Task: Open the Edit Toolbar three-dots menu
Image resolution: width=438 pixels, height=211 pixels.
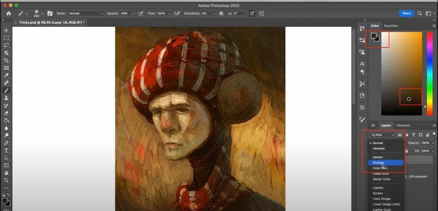Action: [x=6, y=188]
